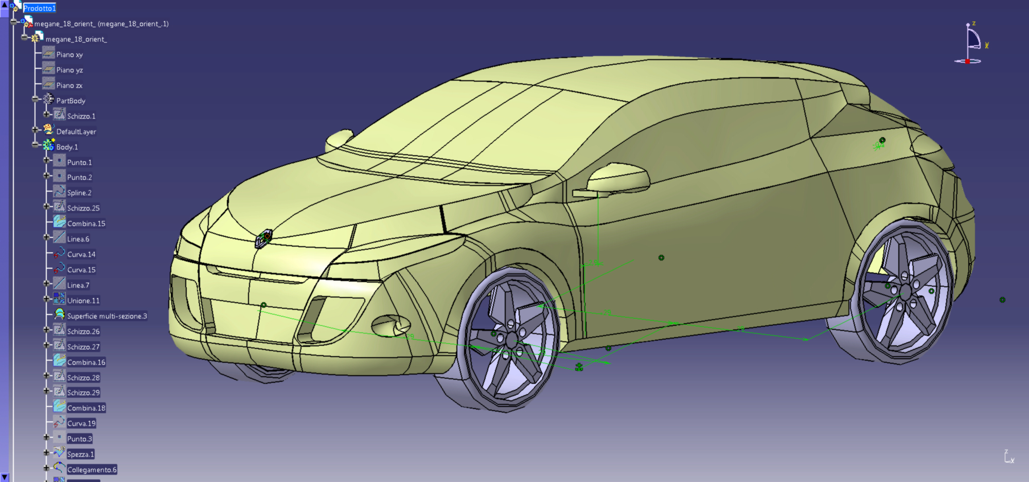Select the 'Schizzo.26' label
Viewport: 1029px width, 482px height.
click(83, 331)
